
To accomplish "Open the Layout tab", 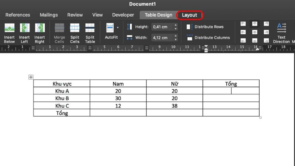I will 190,15.
